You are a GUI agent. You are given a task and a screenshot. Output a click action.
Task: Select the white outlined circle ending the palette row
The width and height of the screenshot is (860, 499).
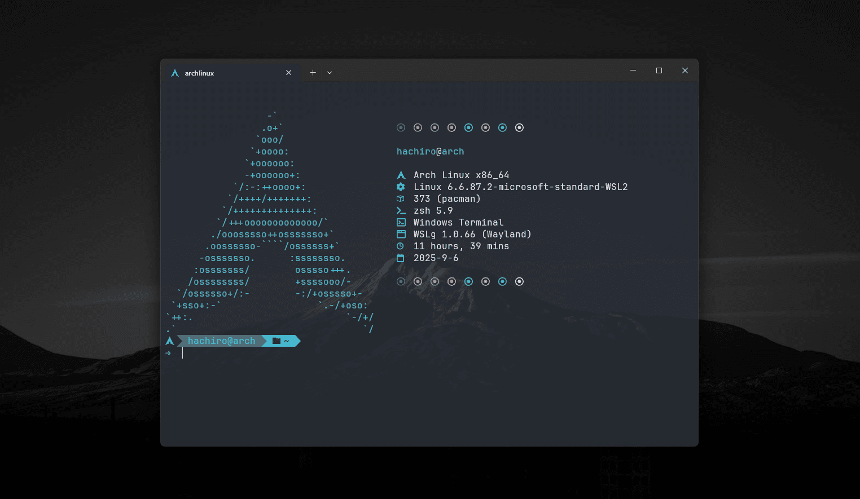click(519, 127)
